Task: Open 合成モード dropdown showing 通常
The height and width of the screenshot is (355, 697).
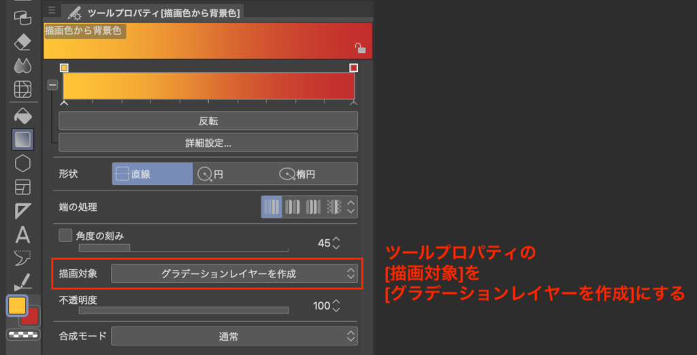Action: click(x=234, y=337)
